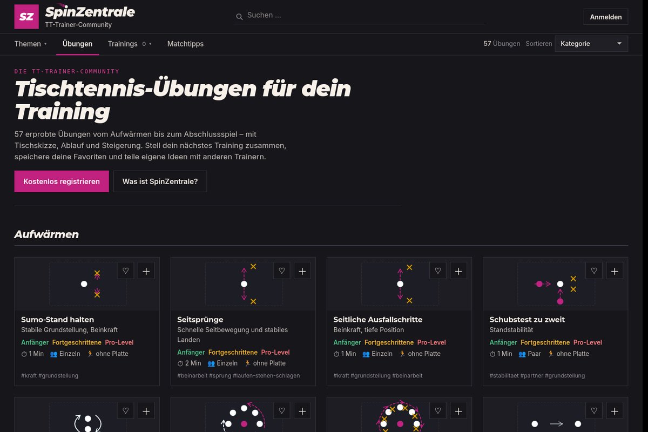This screenshot has width=648, height=432.
Task: Click the Aufwärmen section heading
Action: 46,234
